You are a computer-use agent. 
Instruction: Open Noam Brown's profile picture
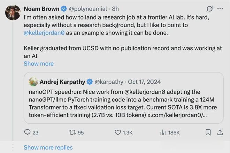13,13
